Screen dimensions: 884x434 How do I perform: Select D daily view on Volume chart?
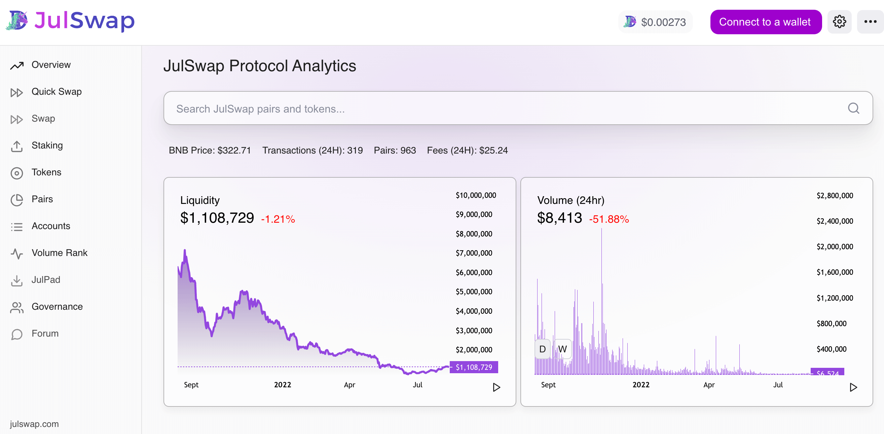[x=542, y=349]
